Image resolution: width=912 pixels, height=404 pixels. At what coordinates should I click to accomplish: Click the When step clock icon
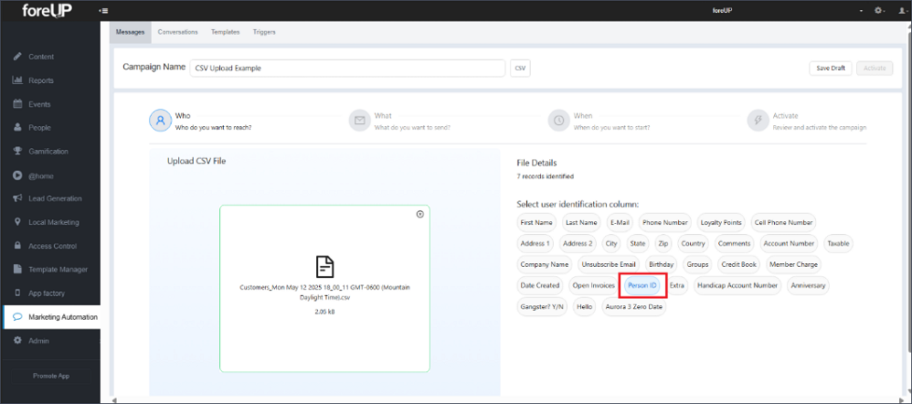[559, 121]
